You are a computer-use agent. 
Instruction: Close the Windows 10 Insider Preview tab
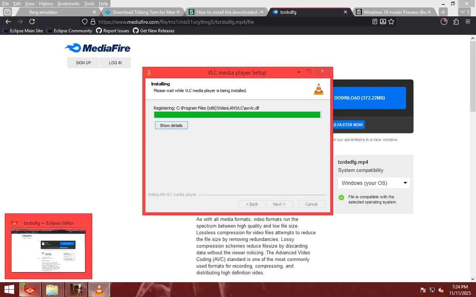(429, 12)
